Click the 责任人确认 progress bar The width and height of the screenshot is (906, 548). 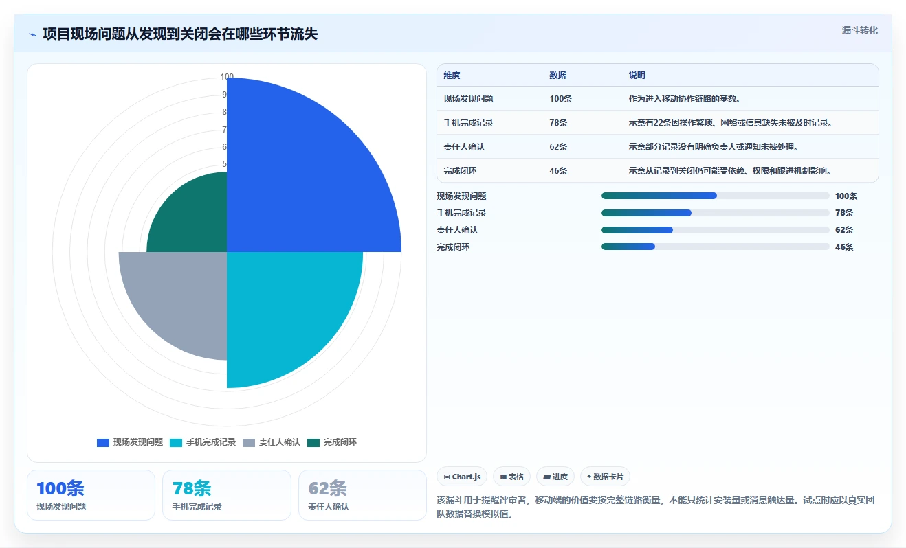pos(715,230)
